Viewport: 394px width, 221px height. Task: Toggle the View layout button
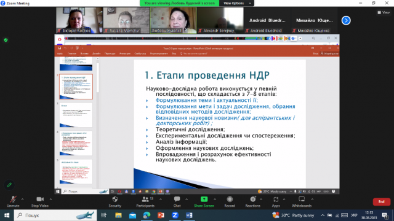(384, 12)
